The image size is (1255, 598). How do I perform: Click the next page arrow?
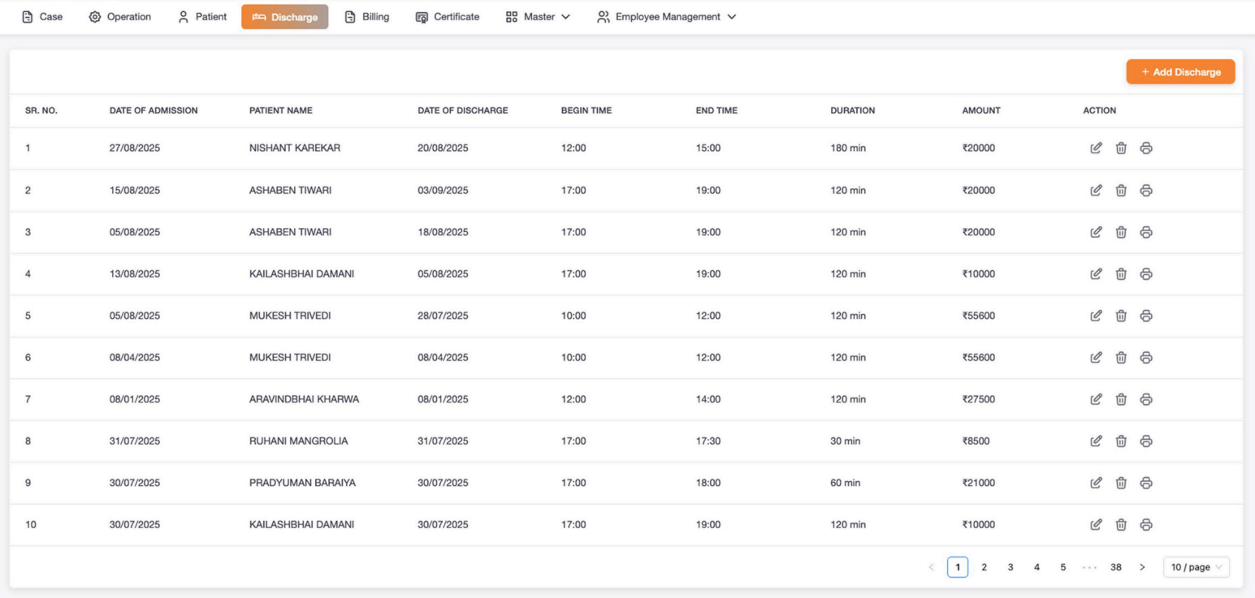pyautogui.click(x=1142, y=567)
